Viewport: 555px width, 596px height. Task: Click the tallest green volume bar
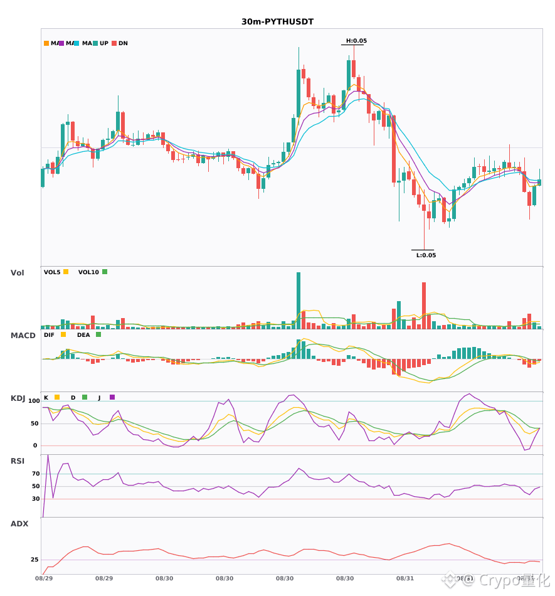pos(299,301)
